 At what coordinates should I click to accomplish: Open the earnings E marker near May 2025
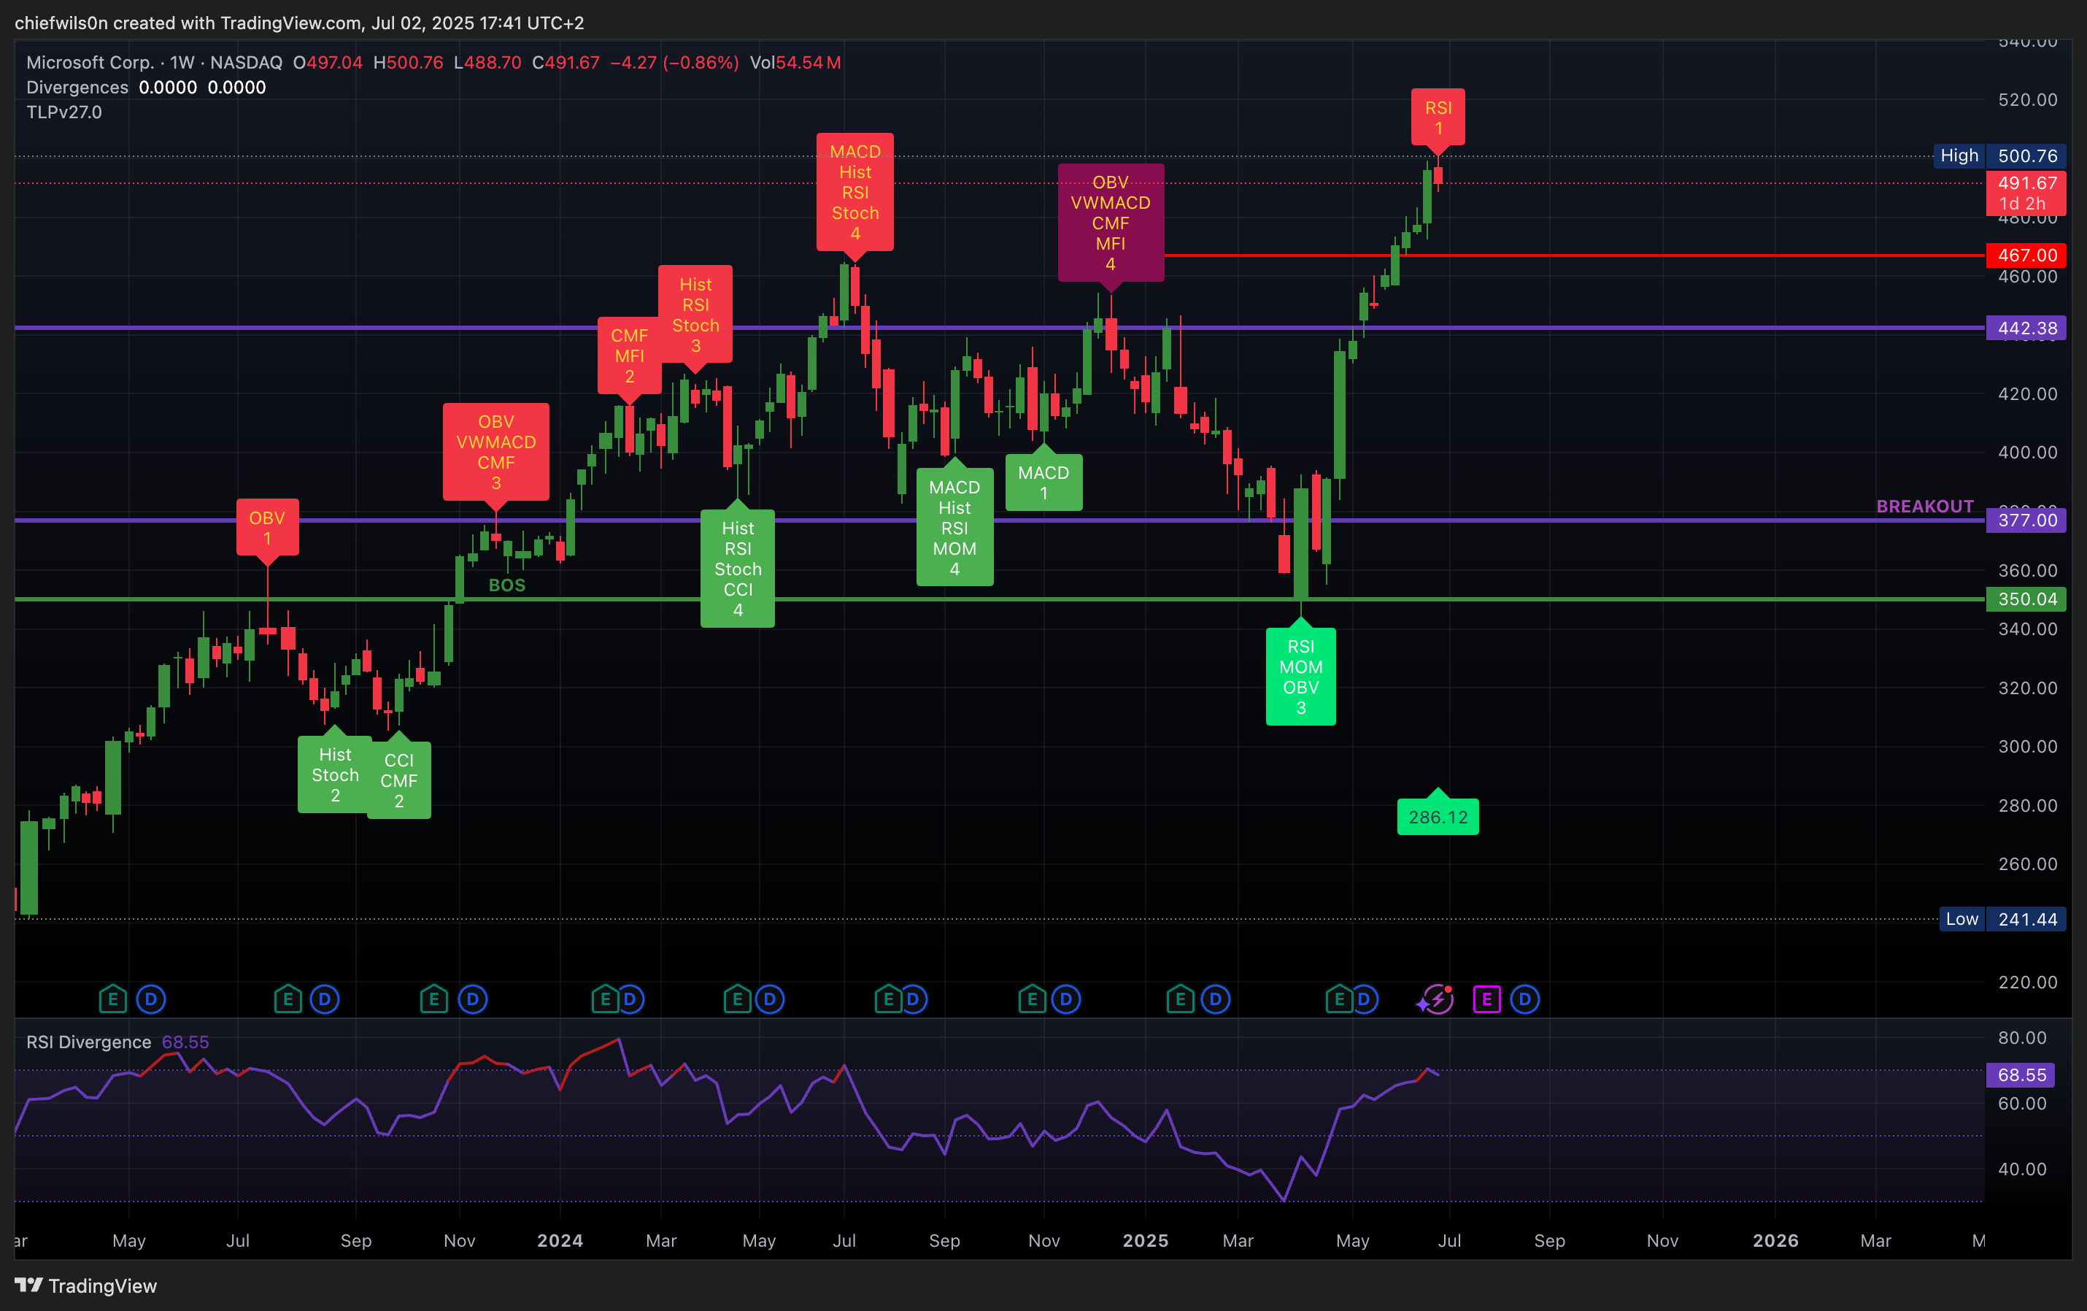(1338, 1000)
